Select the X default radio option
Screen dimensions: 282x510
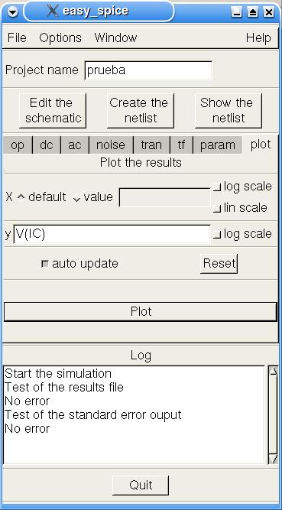tap(21, 197)
